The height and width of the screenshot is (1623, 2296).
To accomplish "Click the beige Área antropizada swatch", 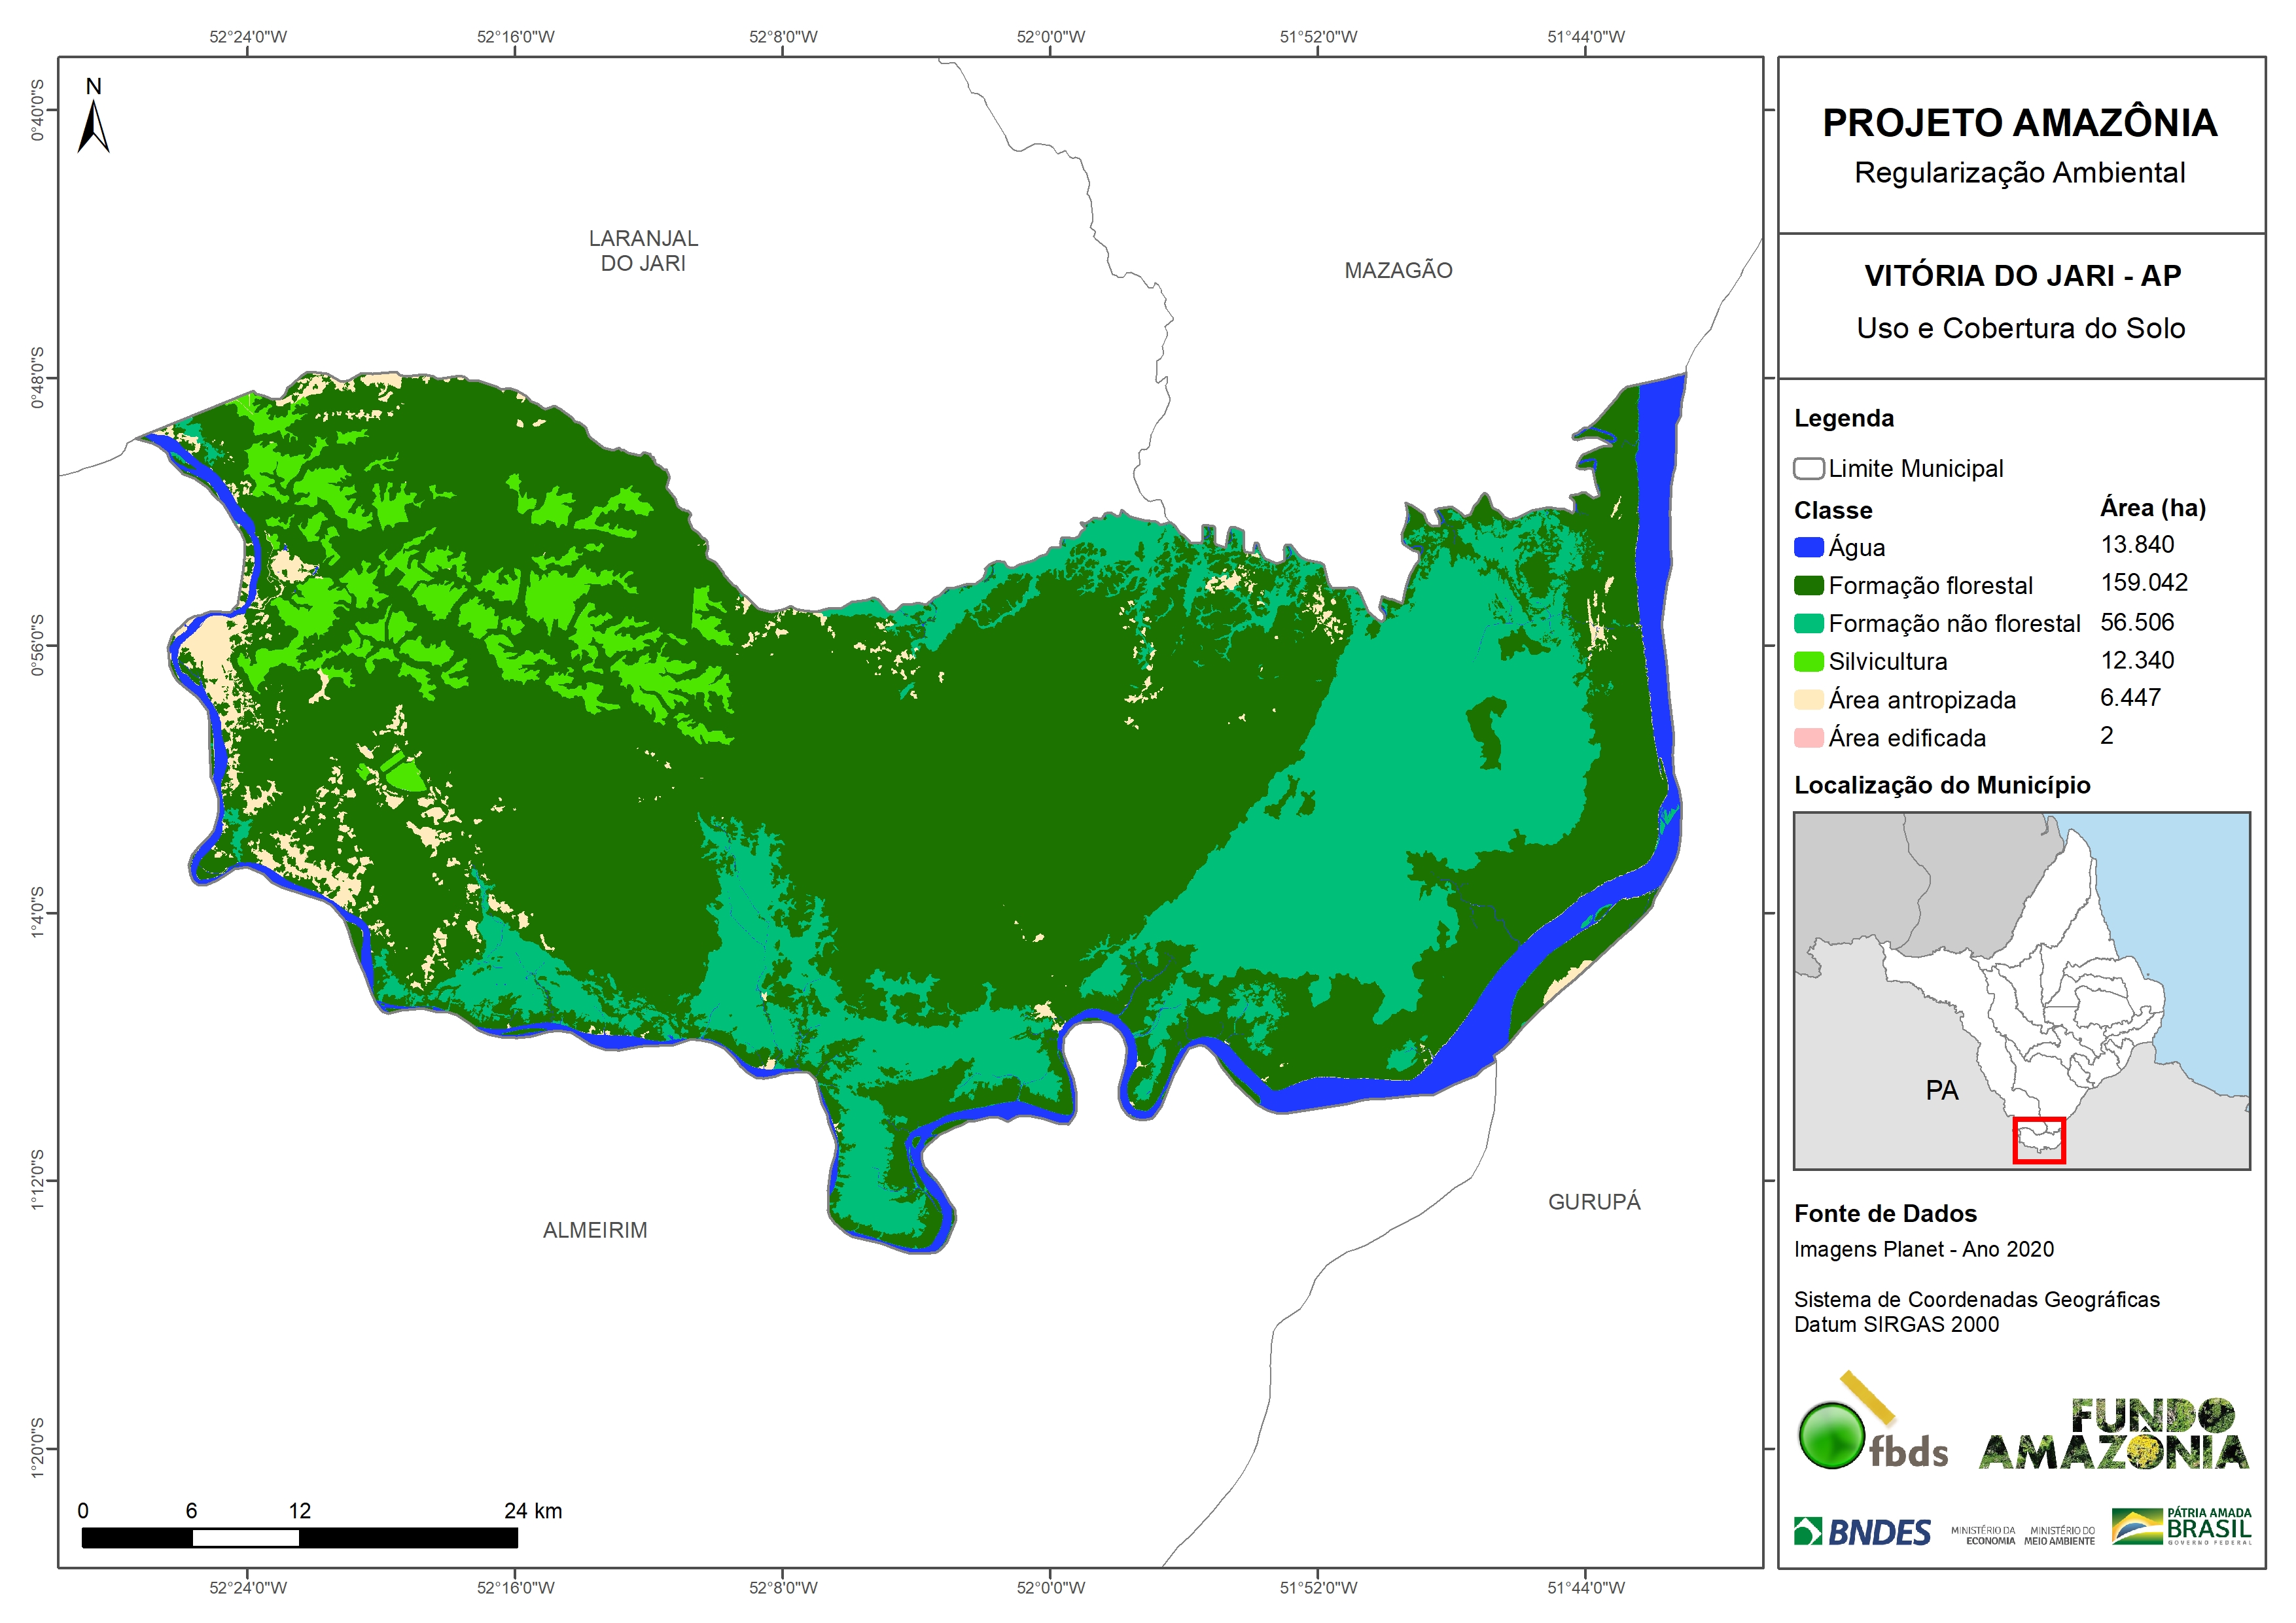I will (x=1808, y=699).
